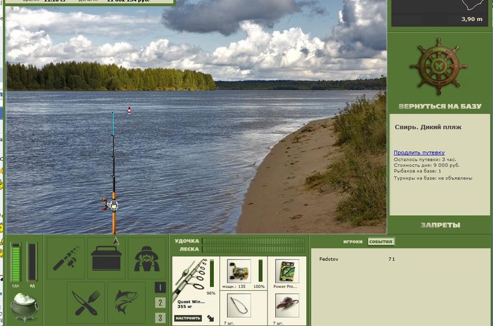Click the reel's 100% condition bar

(260, 271)
